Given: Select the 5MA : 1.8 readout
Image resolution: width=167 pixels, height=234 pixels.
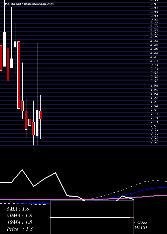Looking at the screenshot, I should tap(18, 209).
